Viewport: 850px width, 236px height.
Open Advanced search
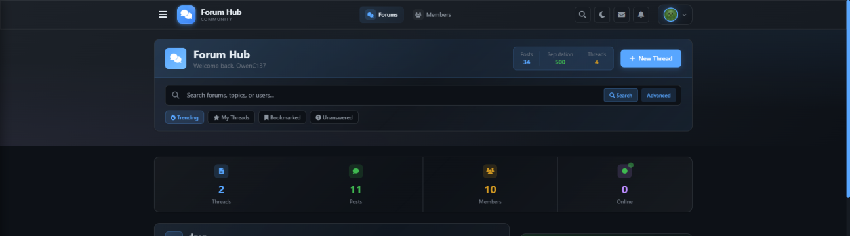tap(658, 95)
